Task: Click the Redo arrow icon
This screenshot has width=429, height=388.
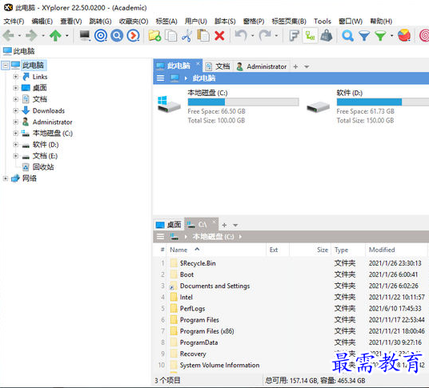Action: click(265, 35)
